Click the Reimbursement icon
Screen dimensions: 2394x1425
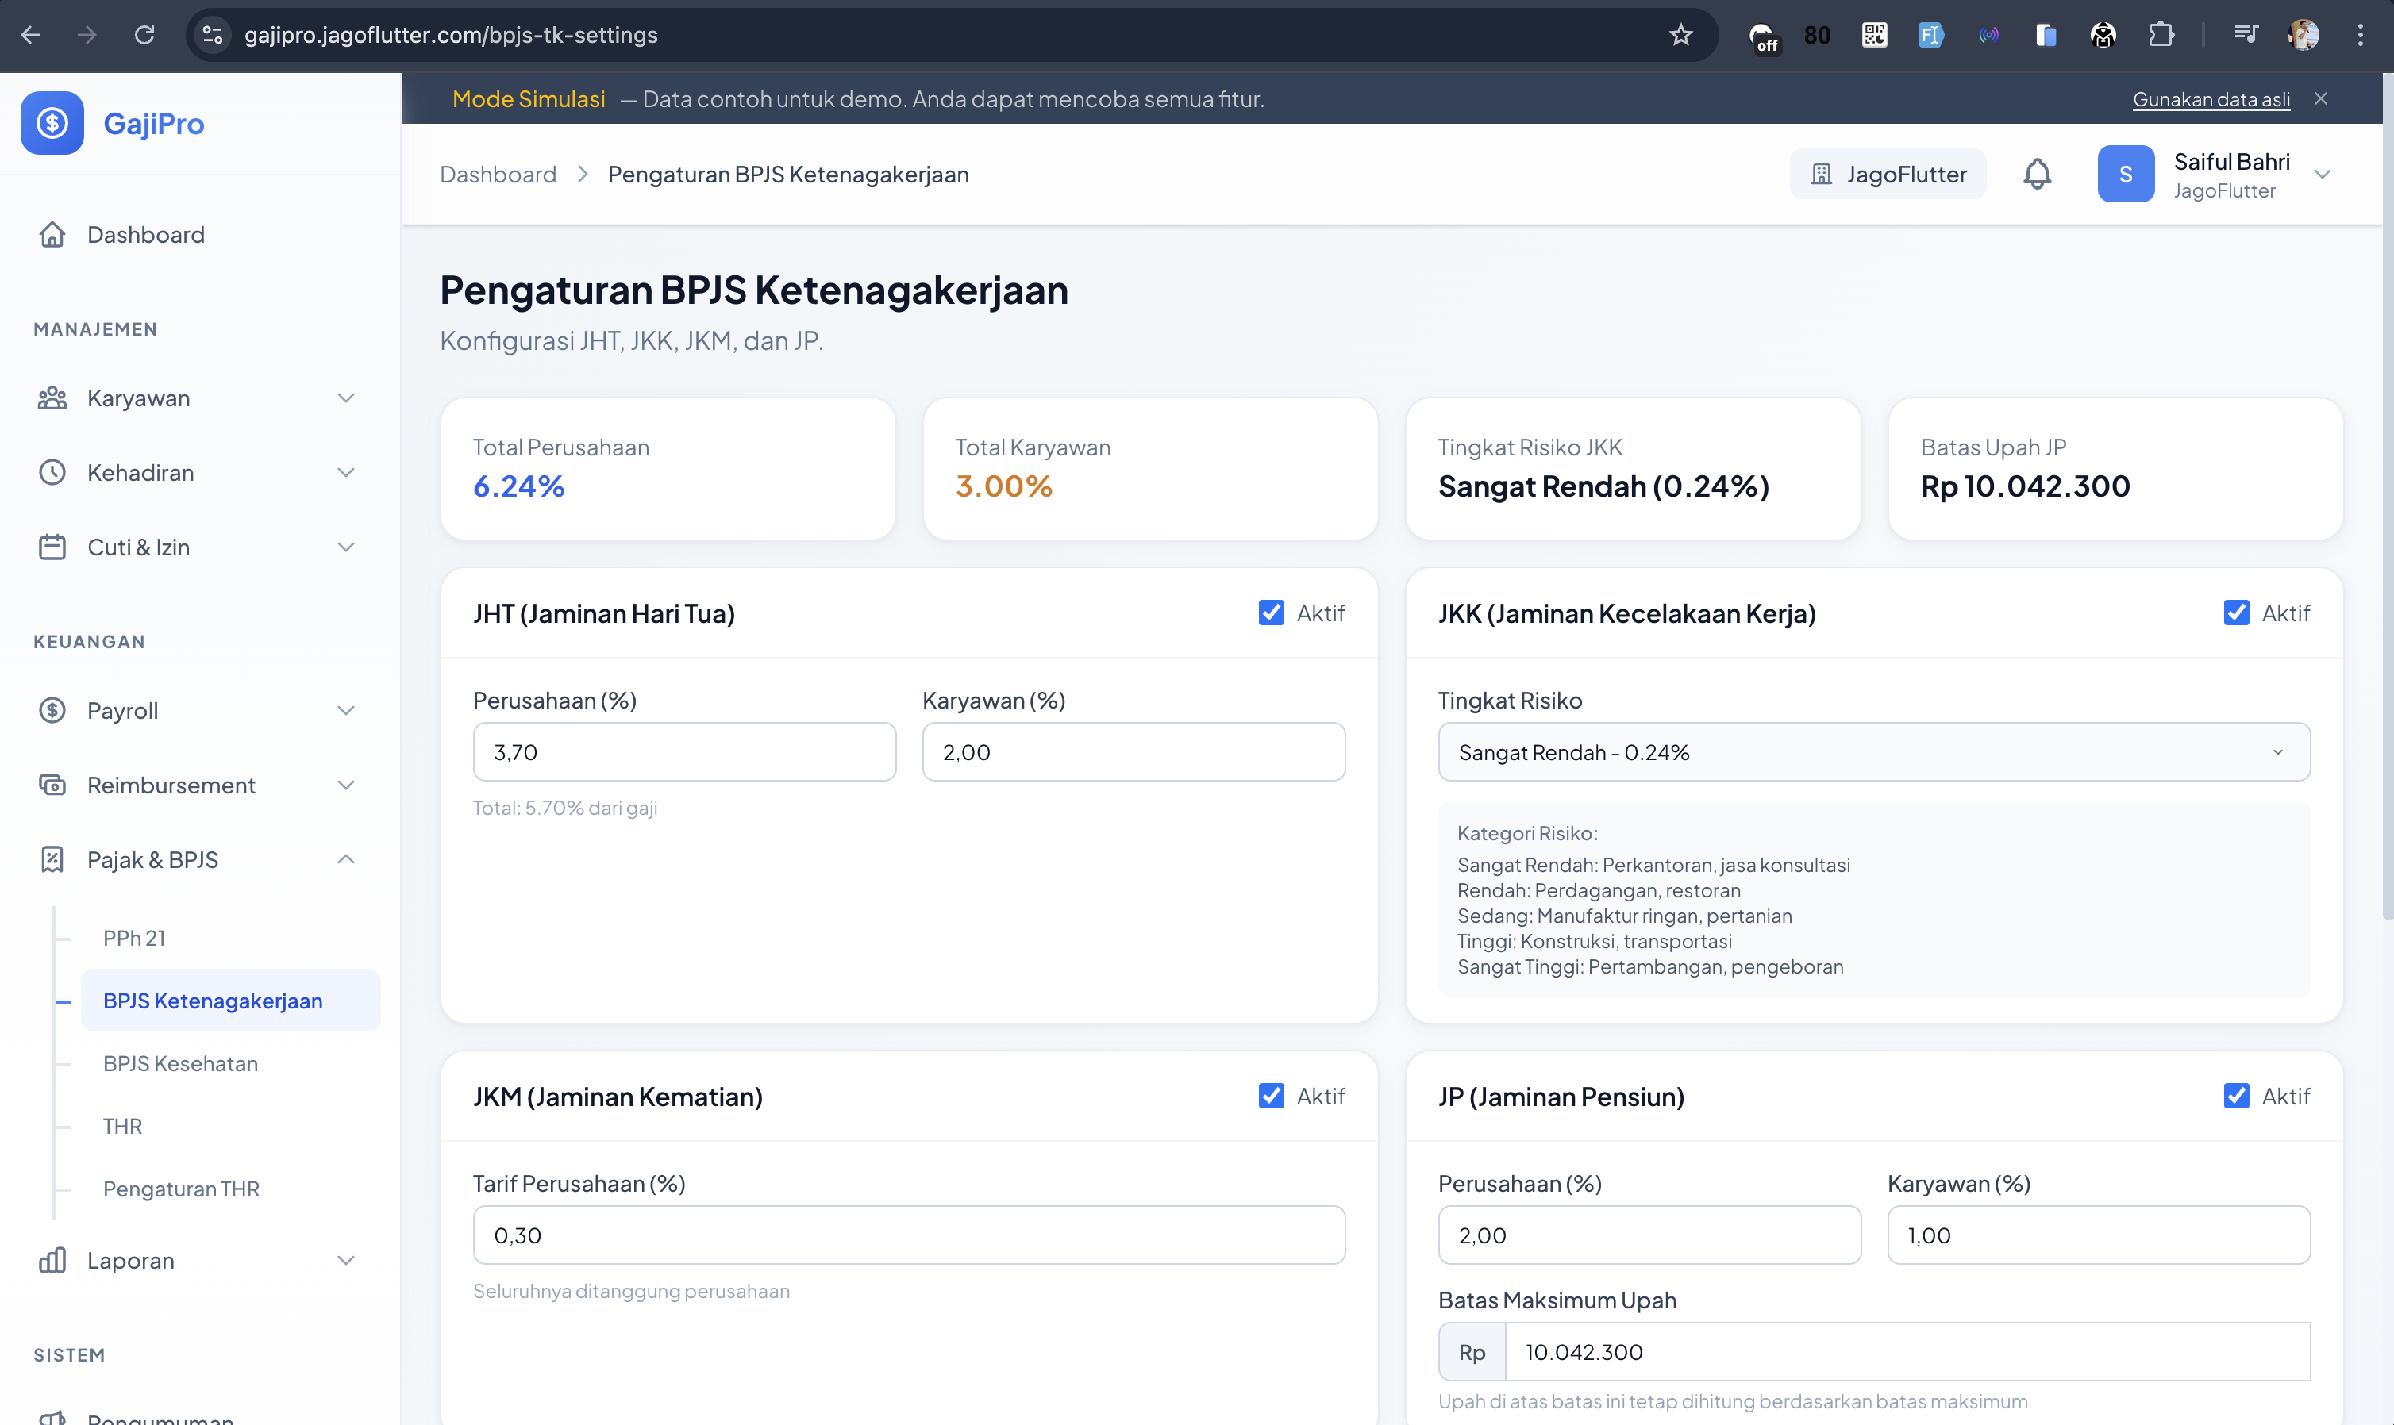tap(52, 785)
